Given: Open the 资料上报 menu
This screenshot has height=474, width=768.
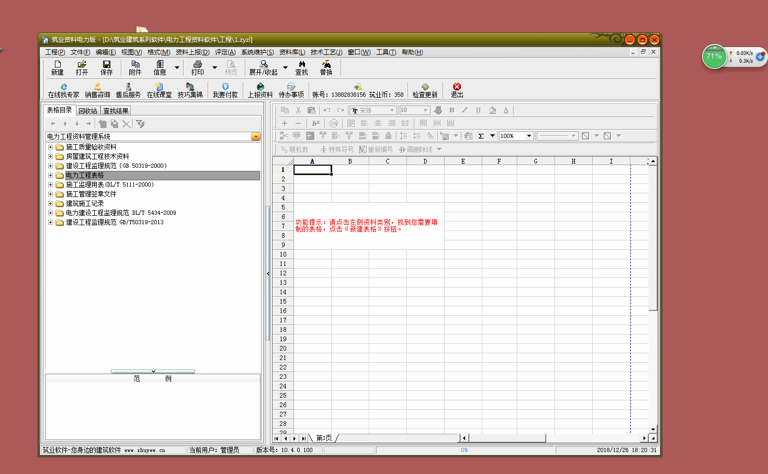Looking at the screenshot, I should 192,52.
